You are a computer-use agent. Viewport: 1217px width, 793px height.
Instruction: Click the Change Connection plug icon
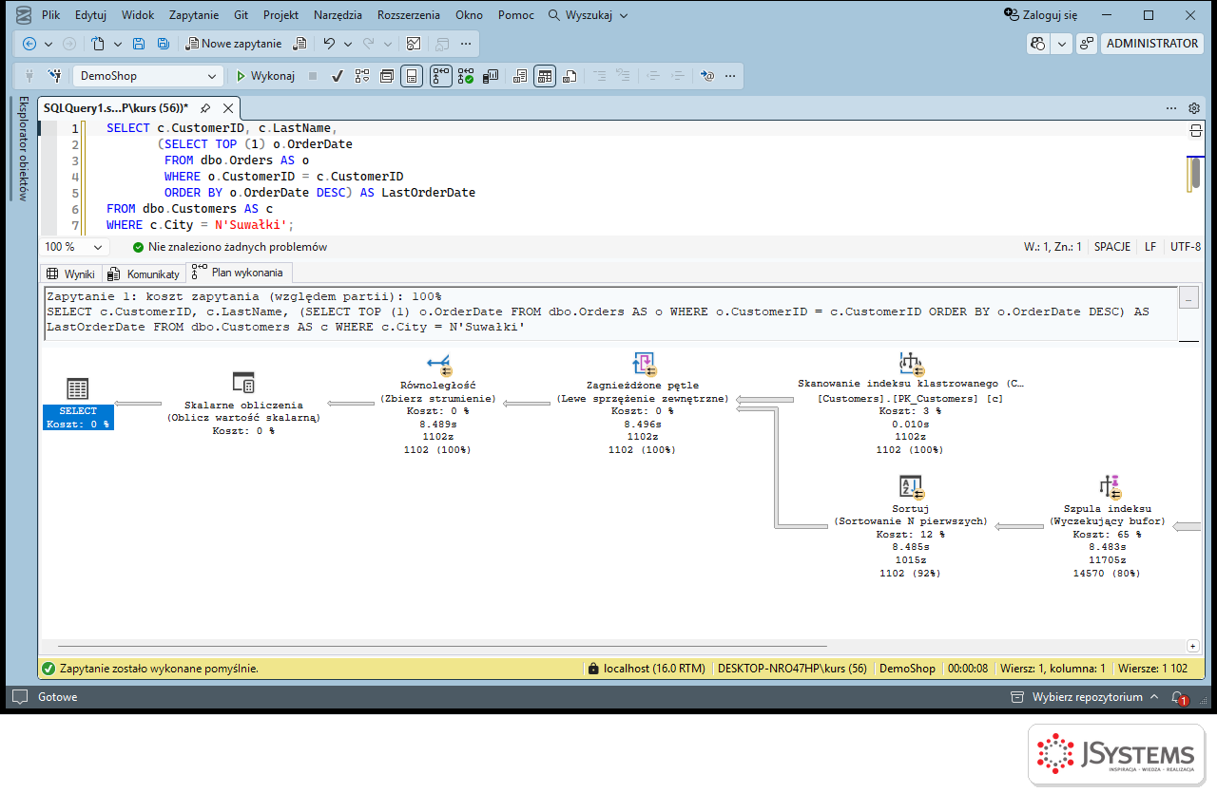tap(55, 76)
